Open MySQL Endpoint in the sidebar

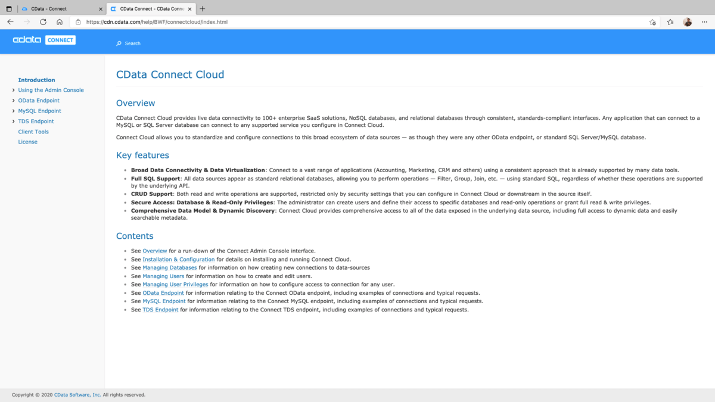point(39,111)
